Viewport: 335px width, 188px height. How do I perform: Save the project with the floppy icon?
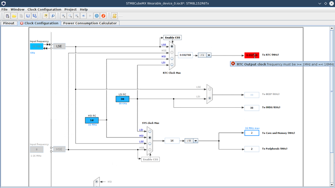coord(28,16)
